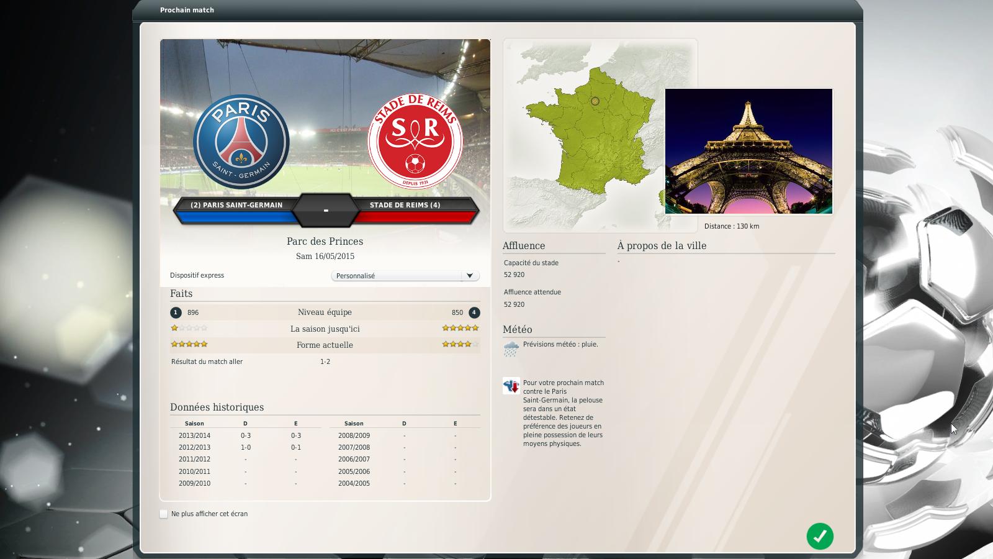Screen dimensions: 993x559
Task: Click 'Prévisions météo : pluie.' text
Action: pyautogui.click(x=560, y=344)
